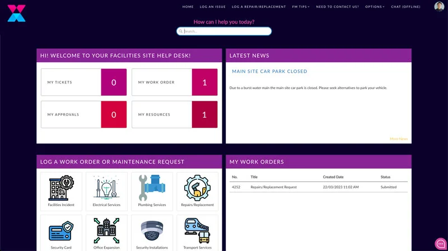Click the No. column header
Image resolution: width=448 pixels, height=251 pixels.
(x=235, y=177)
